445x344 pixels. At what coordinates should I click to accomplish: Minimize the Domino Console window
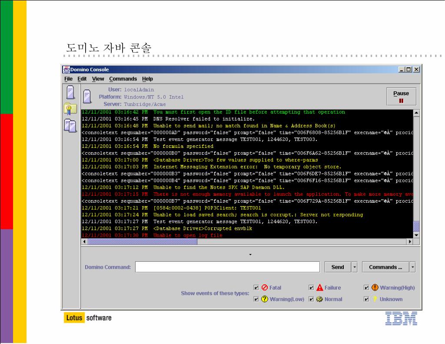402,69
